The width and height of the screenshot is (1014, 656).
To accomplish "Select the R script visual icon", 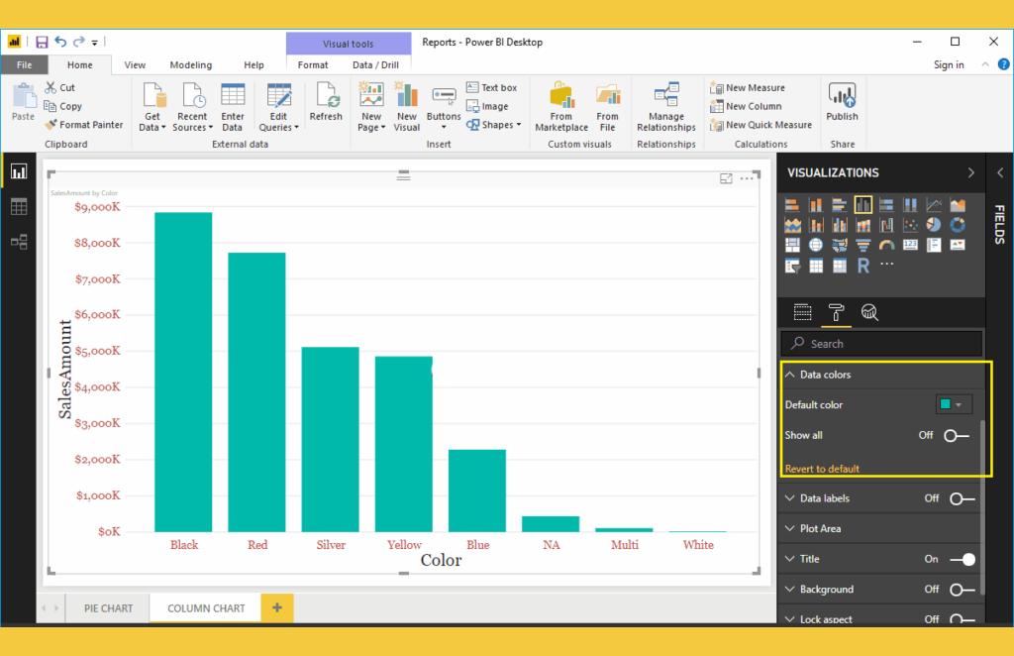I will point(862,266).
